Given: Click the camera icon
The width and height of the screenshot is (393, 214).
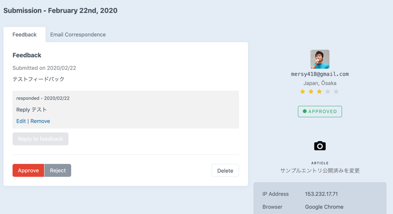Looking at the screenshot, I should [x=320, y=146].
